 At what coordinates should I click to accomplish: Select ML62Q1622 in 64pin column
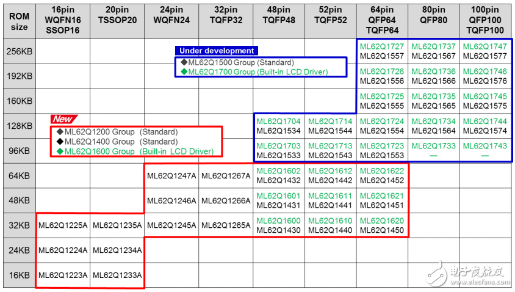coord(381,171)
